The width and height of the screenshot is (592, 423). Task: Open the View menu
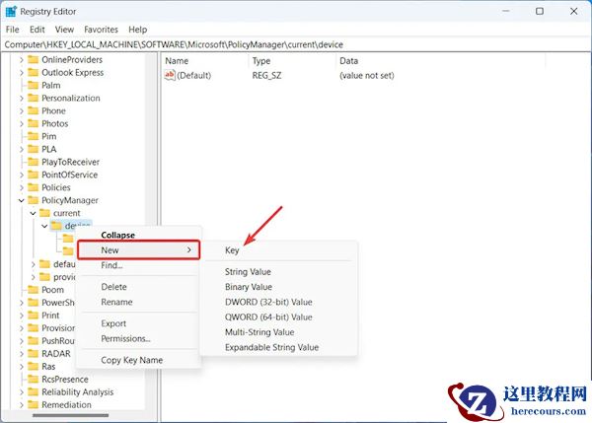(64, 30)
